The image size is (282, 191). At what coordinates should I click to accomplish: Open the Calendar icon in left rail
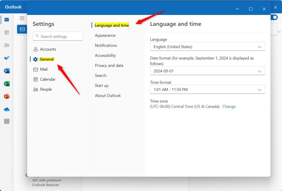7,32
